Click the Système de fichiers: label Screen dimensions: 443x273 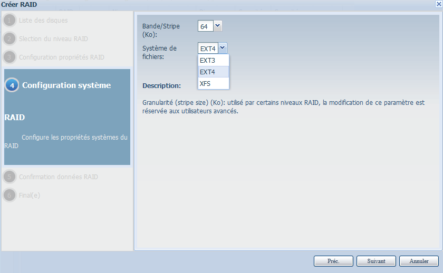click(159, 52)
